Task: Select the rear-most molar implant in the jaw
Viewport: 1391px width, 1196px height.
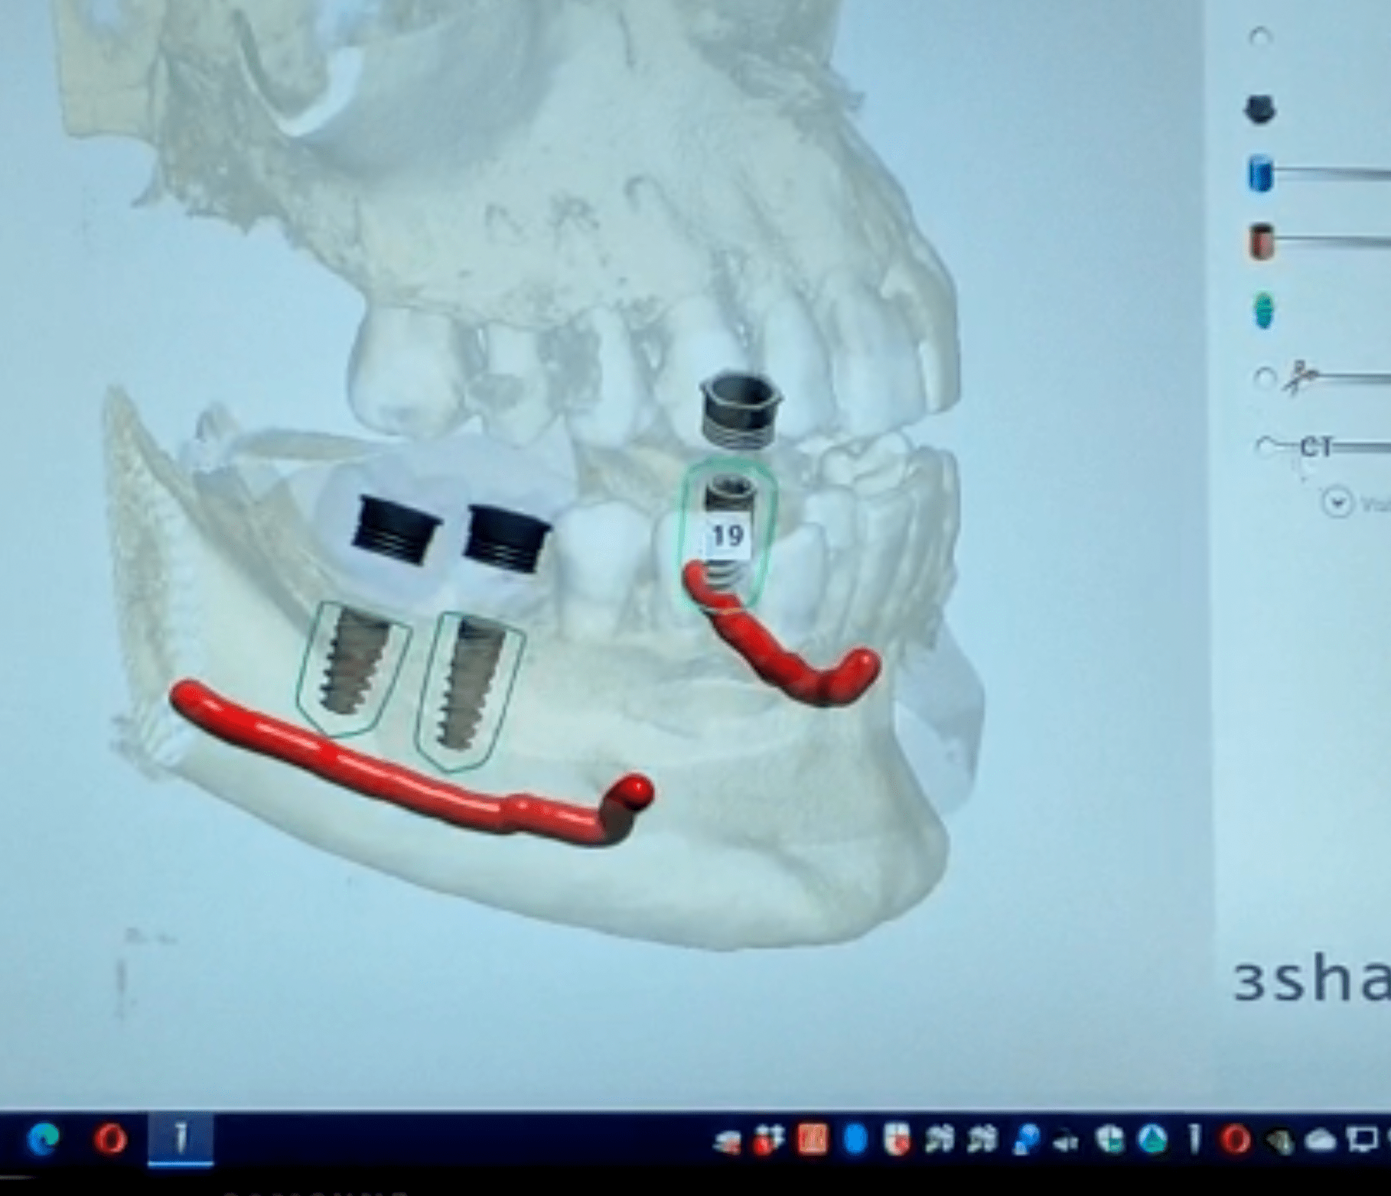Action: coord(353,669)
